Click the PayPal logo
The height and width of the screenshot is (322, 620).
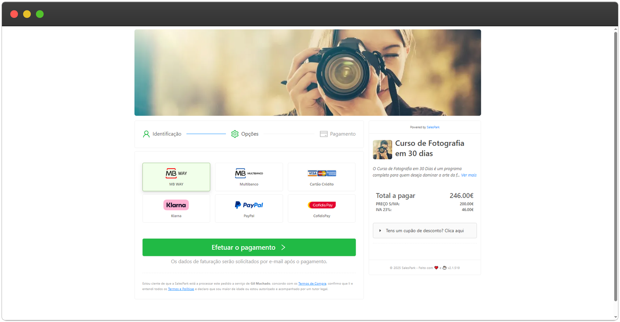249,205
